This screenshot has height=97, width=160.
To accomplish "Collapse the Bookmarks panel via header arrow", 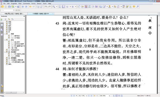I will pos(24,16).
